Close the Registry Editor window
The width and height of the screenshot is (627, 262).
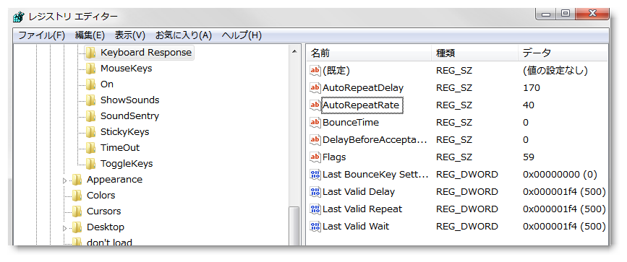(x=592, y=14)
